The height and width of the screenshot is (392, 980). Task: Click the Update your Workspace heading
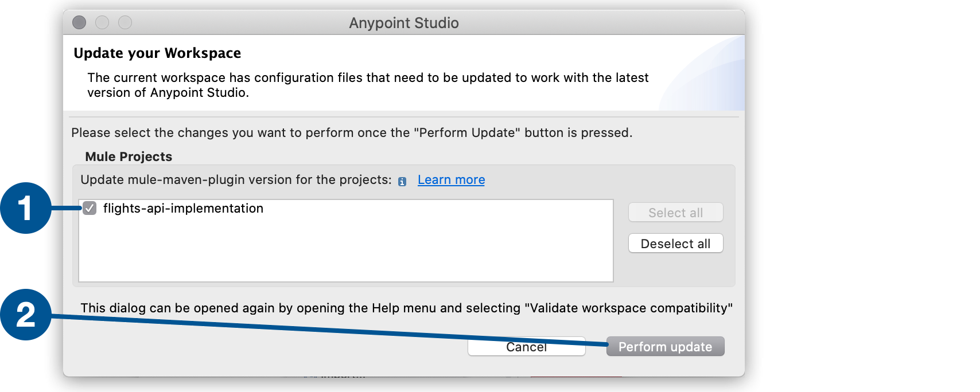(157, 53)
